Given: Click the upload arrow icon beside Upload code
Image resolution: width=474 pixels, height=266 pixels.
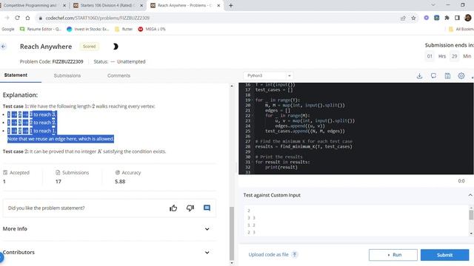Looking at the screenshot, I should [x=295, y=254].
